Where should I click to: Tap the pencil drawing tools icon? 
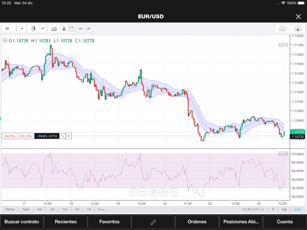click(153, 222)
